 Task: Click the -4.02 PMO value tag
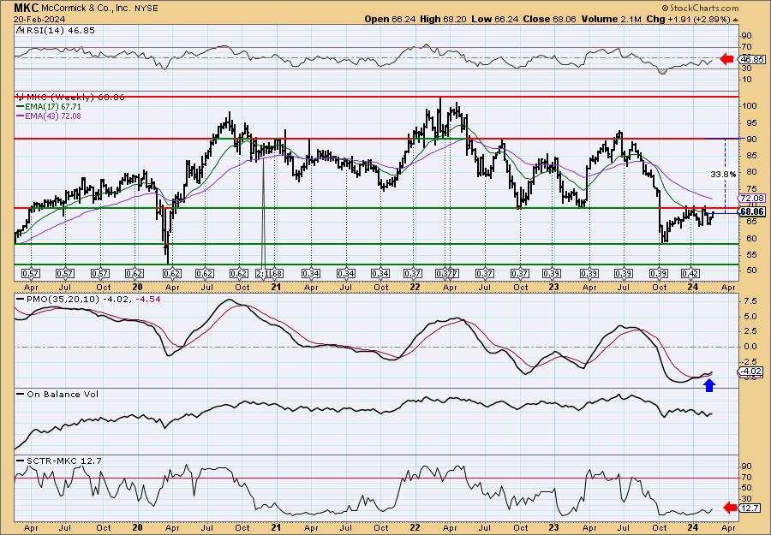pyautogui.click(x=751, y=372)
